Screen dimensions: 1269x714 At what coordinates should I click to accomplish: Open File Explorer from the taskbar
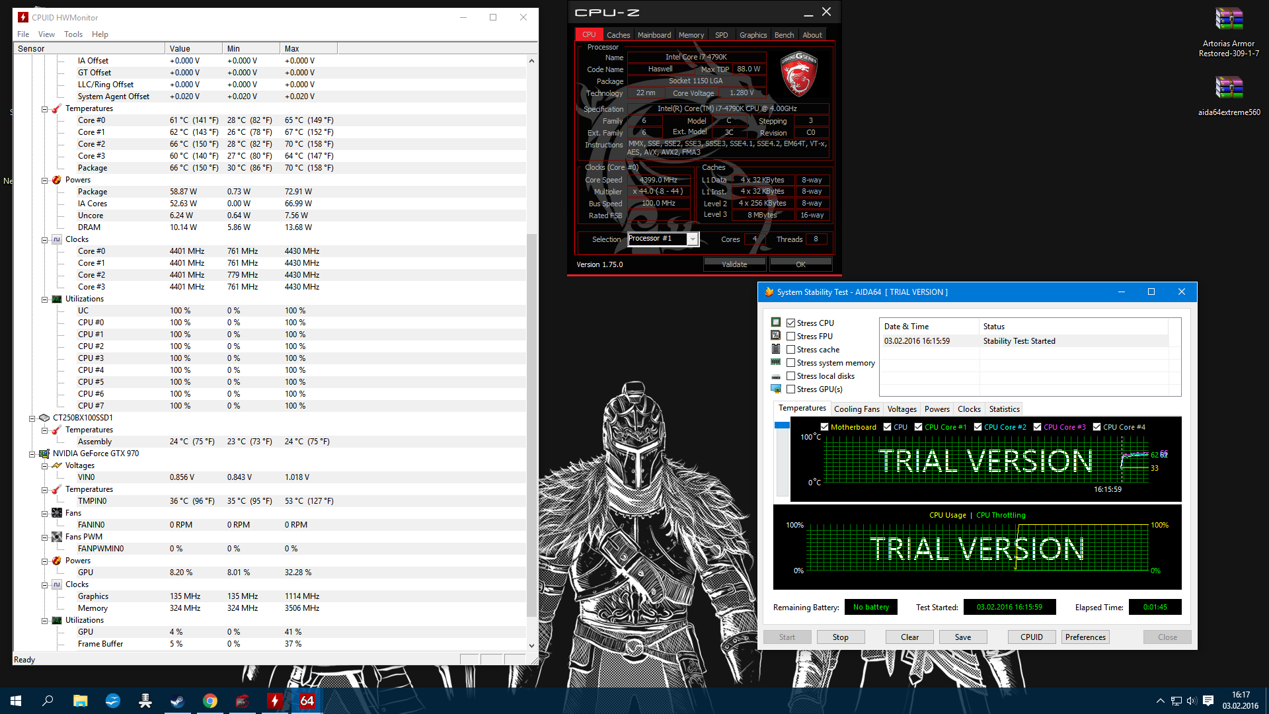[81, 701]
